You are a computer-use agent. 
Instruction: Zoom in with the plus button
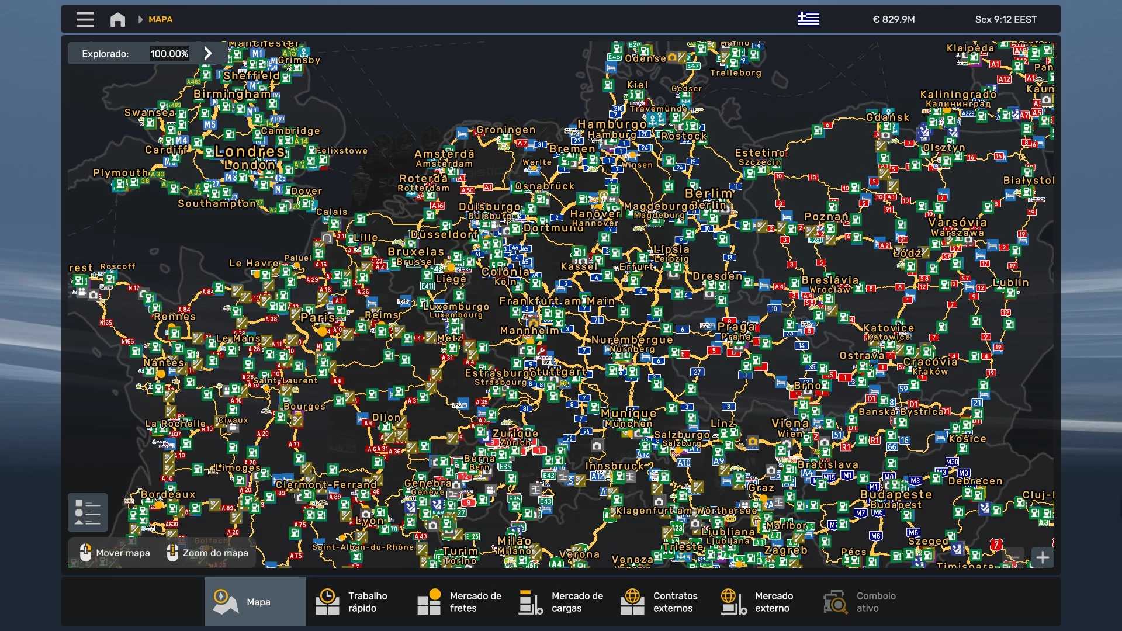(1043, 557)
